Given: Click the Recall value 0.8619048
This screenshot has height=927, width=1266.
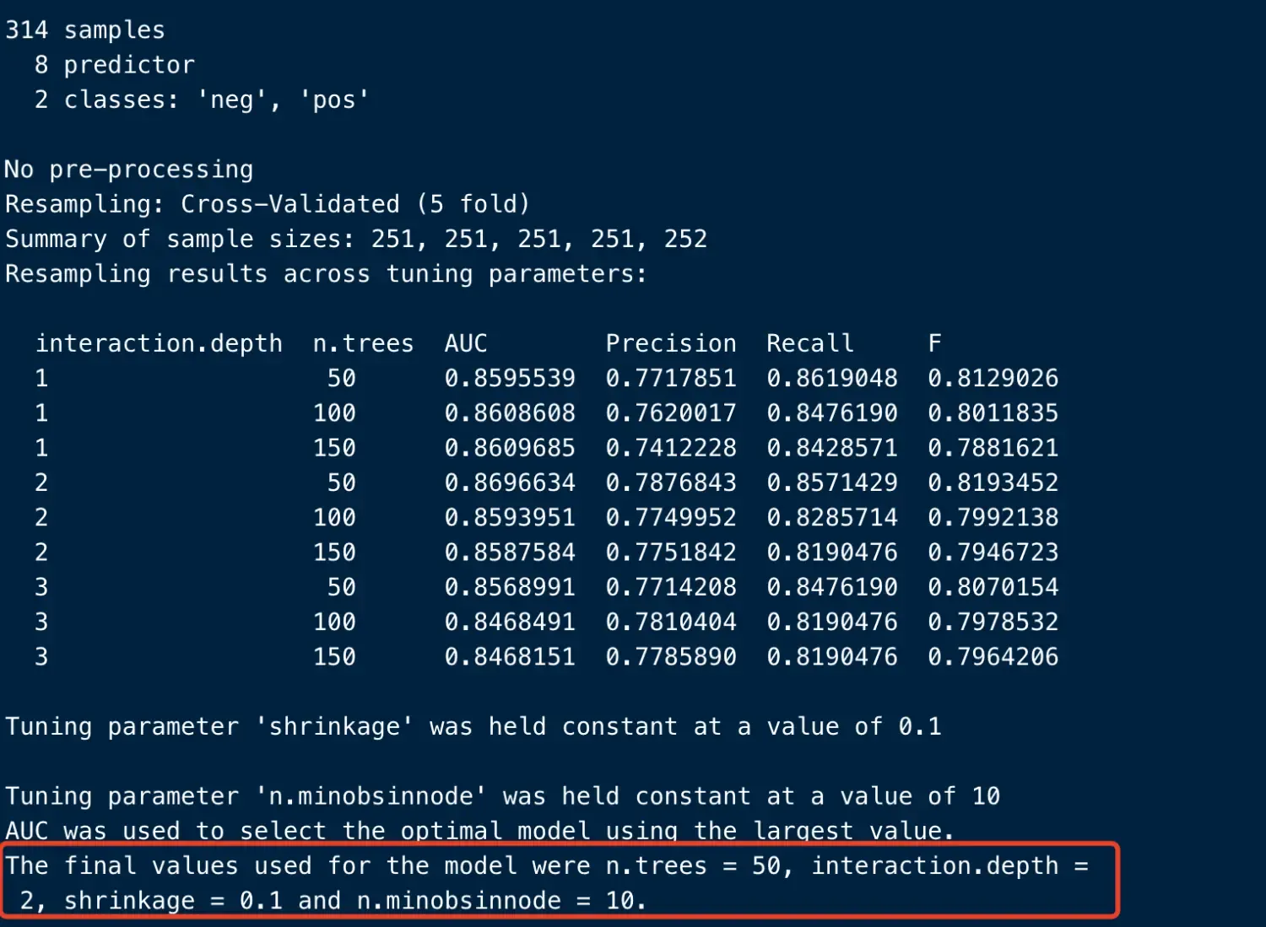Looking at the screenshot, I should (x=832, y=378).
